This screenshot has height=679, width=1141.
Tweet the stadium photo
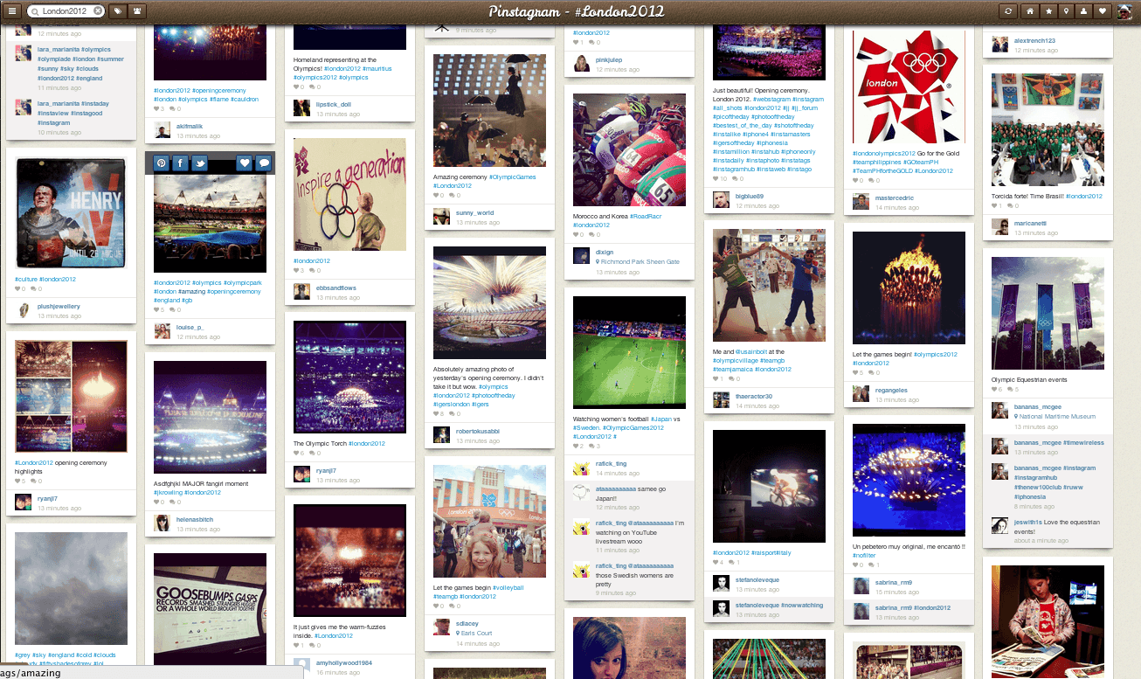(199, 163)
